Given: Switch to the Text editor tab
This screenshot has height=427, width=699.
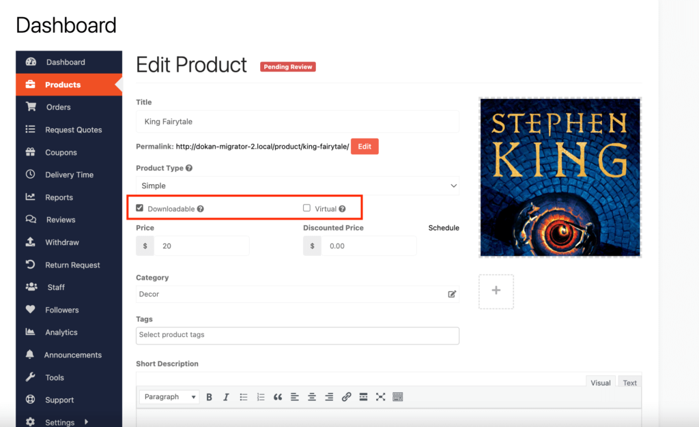Looking at the screenshot, I should point(629,383).
